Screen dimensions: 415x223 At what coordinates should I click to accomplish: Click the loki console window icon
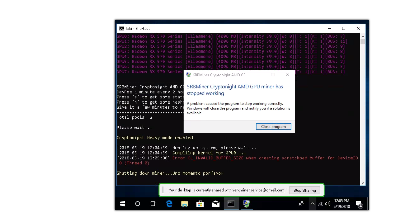(122, 29)
